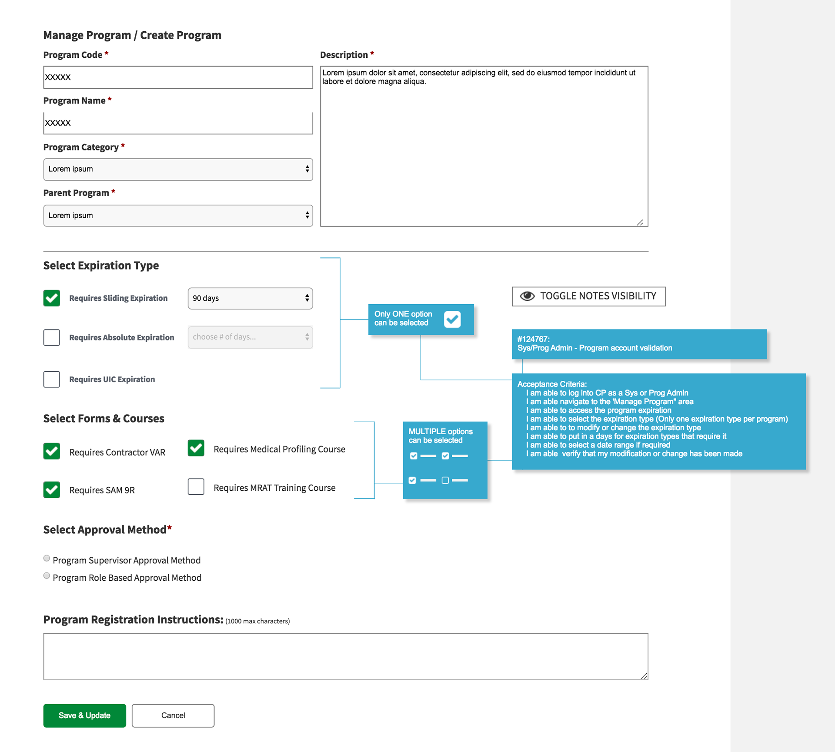The image size is (835, 752).
Task: Click the Select Forms & Courses heading
Action: (104, 419)
